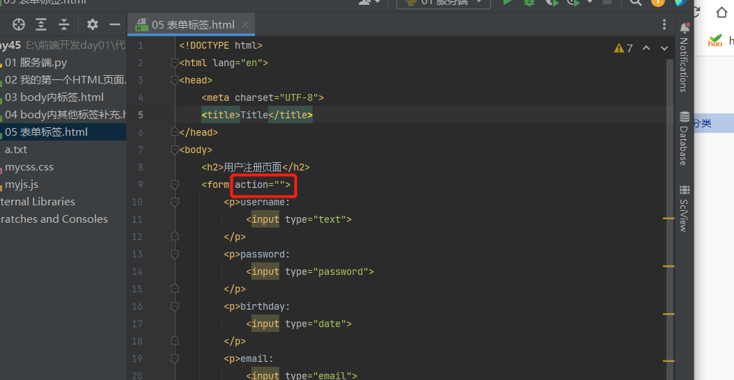Collapse the birthday paragraph fold on line 16
This screenshot has height=380, width=734.
175,306
